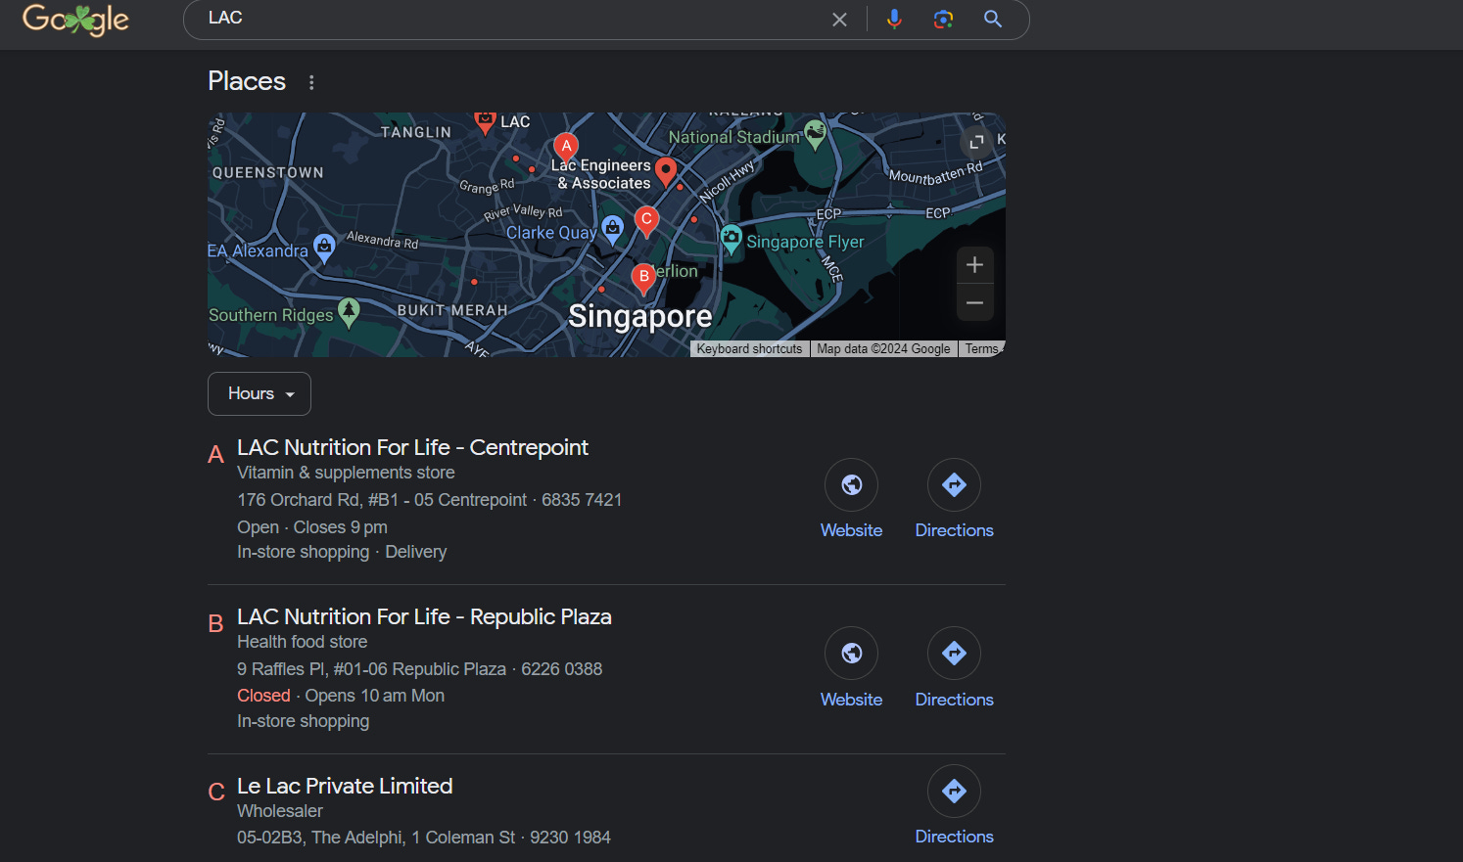This screenshot has height=862, width=1463.
Task: Click the red Closed status text
Action: 263,696
